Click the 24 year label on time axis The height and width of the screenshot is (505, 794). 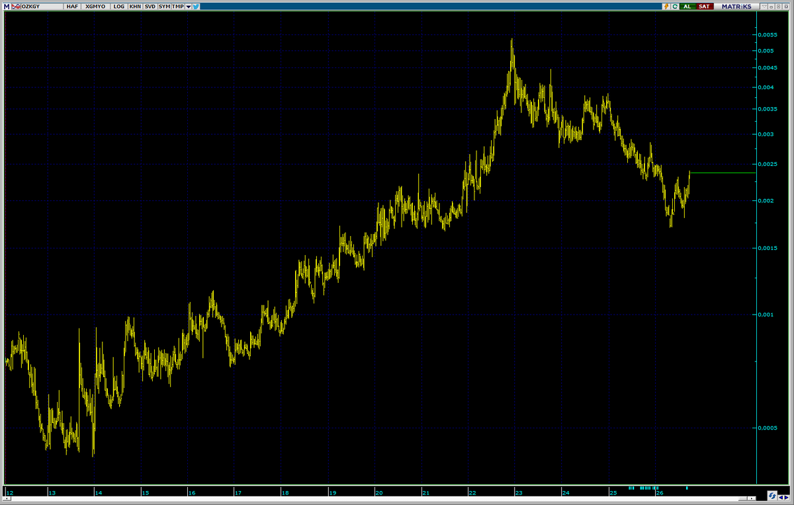click(x=566, y=493)
